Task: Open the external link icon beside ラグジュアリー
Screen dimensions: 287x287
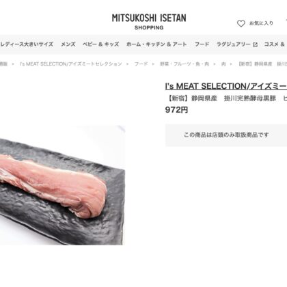Action: click(x=255, y=44)
